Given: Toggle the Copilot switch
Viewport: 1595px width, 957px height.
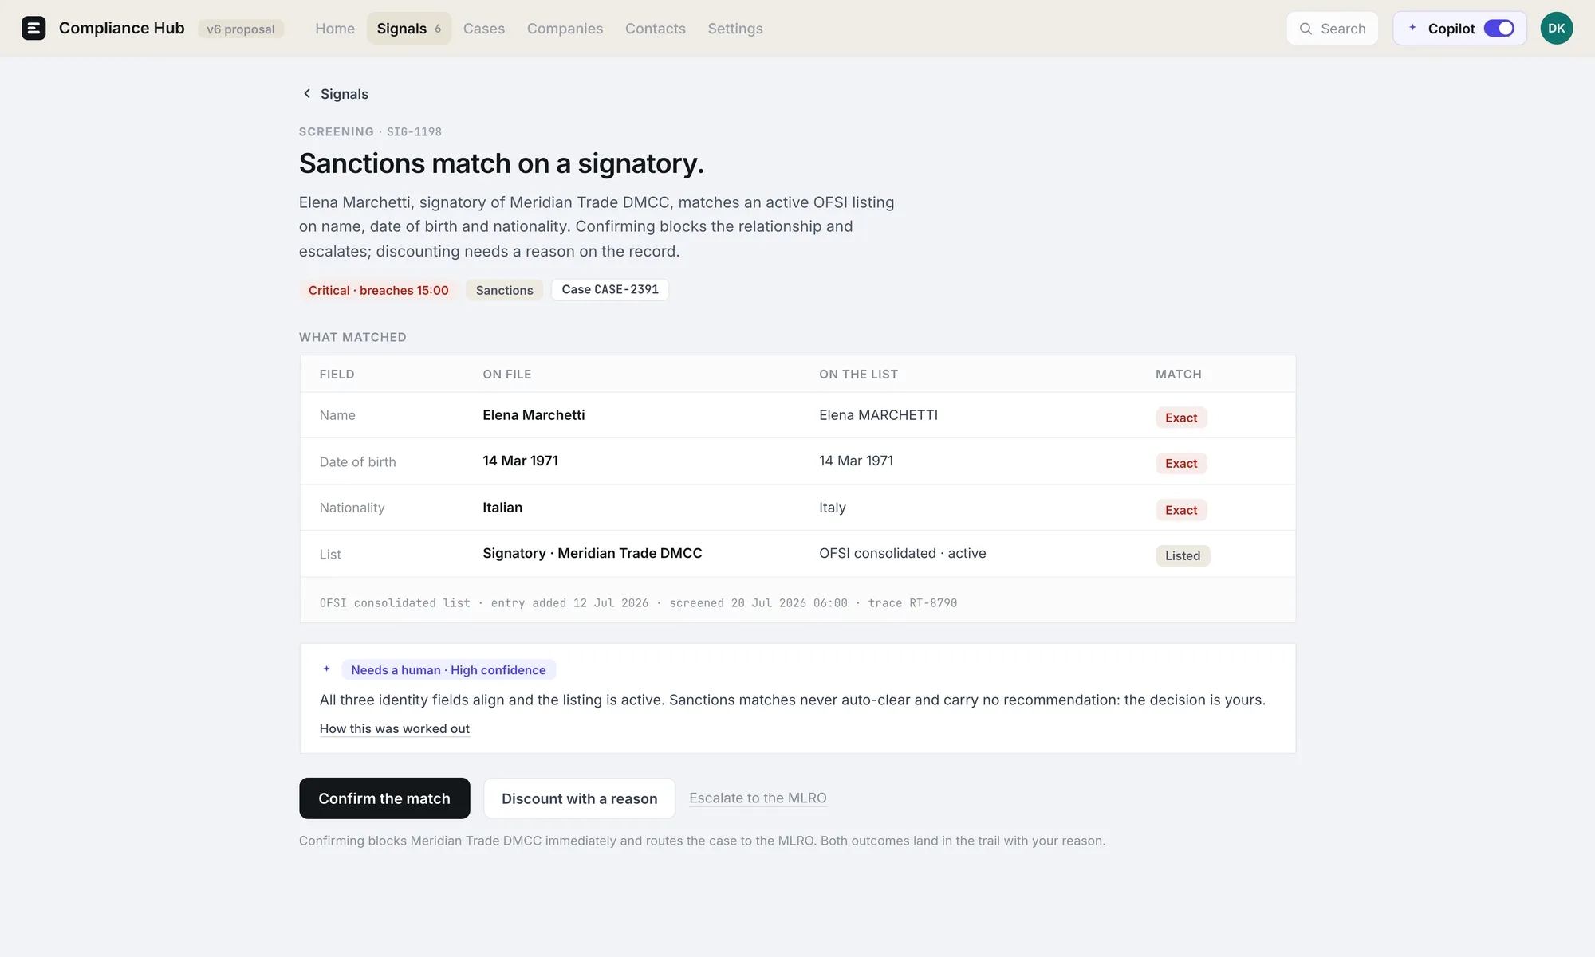Looking at the screenshot, I should click(1499, 29).
